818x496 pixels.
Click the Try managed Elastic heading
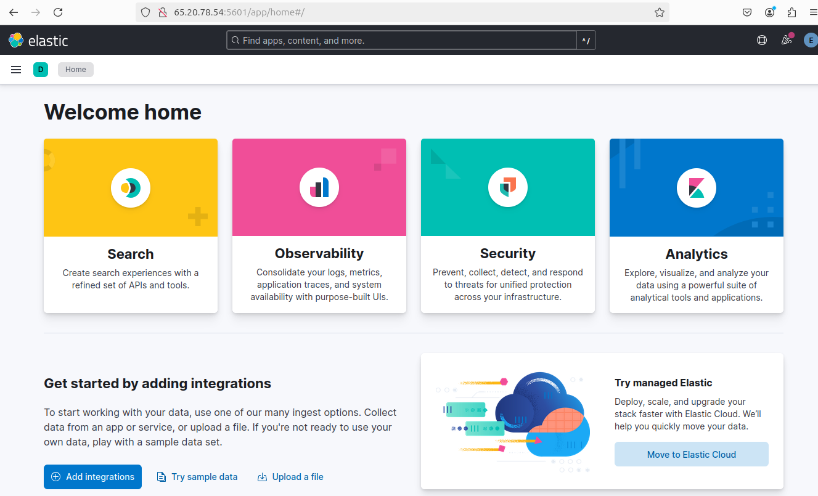(663, 383)
